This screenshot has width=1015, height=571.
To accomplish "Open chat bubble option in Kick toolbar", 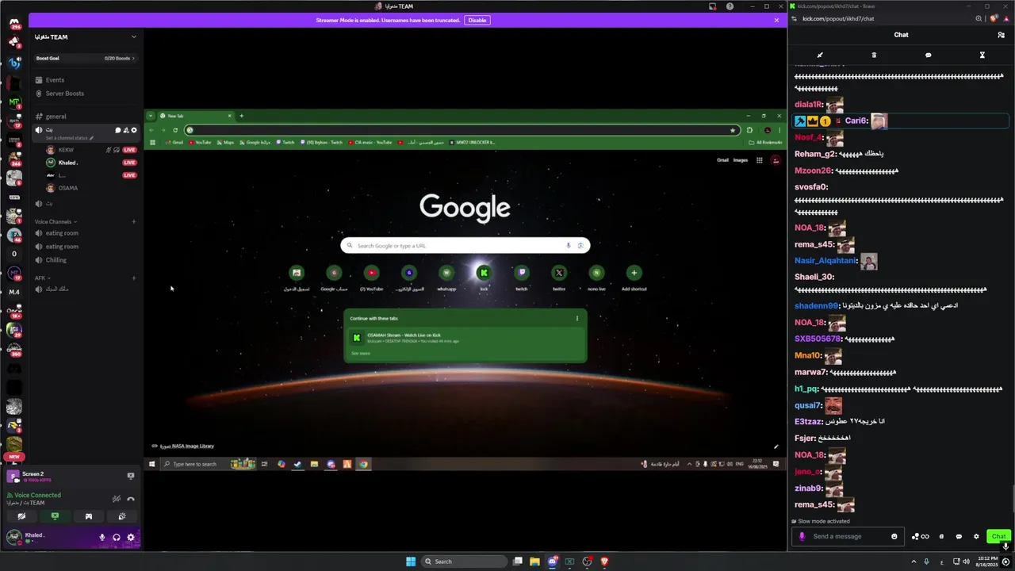I will [928, 56].
